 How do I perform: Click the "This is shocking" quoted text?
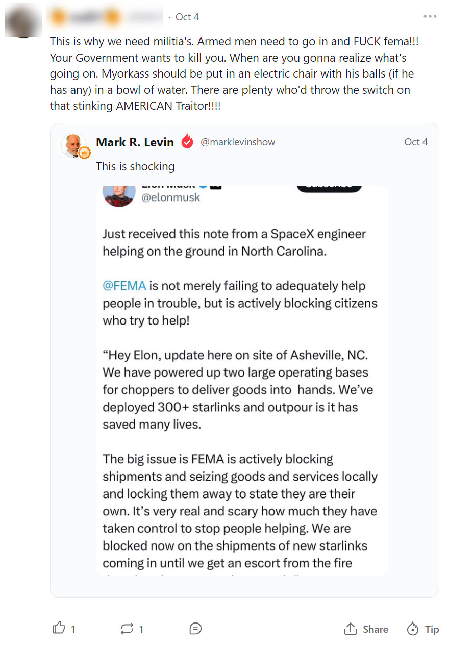point(135,166)
